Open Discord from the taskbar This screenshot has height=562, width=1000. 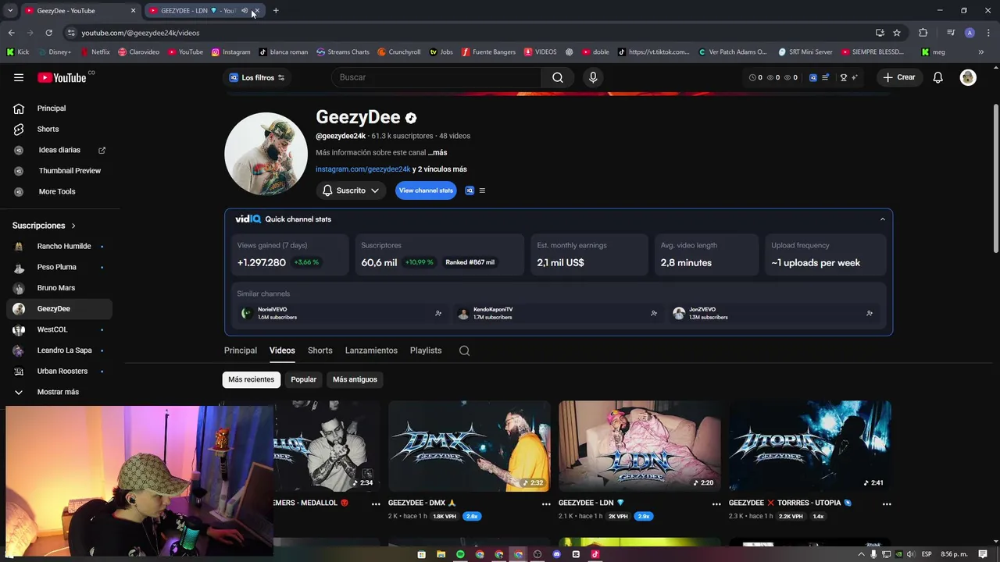(557, 554)
